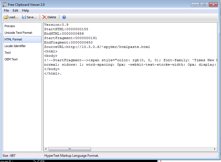Click the EndFragment:0000000650 line
The image size is (221, 162).
[68, 42]
